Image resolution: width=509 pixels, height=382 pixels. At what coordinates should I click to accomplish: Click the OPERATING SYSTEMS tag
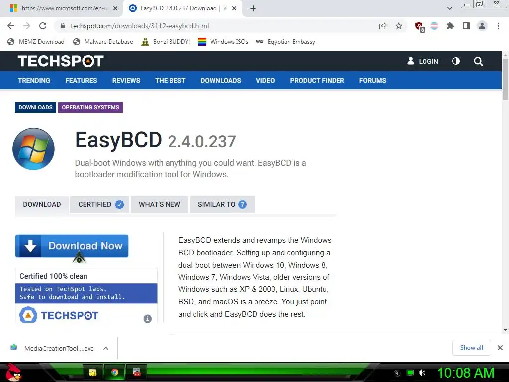point(90,107)
